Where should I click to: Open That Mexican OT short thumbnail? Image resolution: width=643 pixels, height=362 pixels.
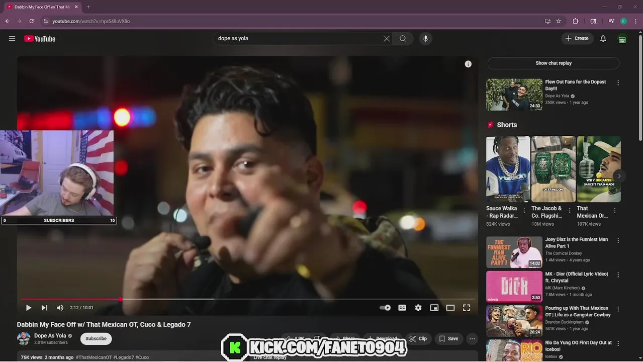click(599, 169)
